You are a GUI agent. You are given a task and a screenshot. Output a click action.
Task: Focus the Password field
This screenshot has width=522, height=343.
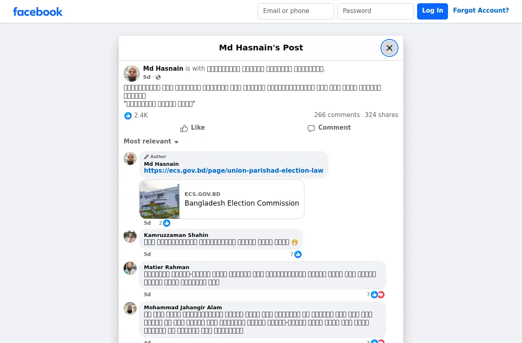click(376, 11)
